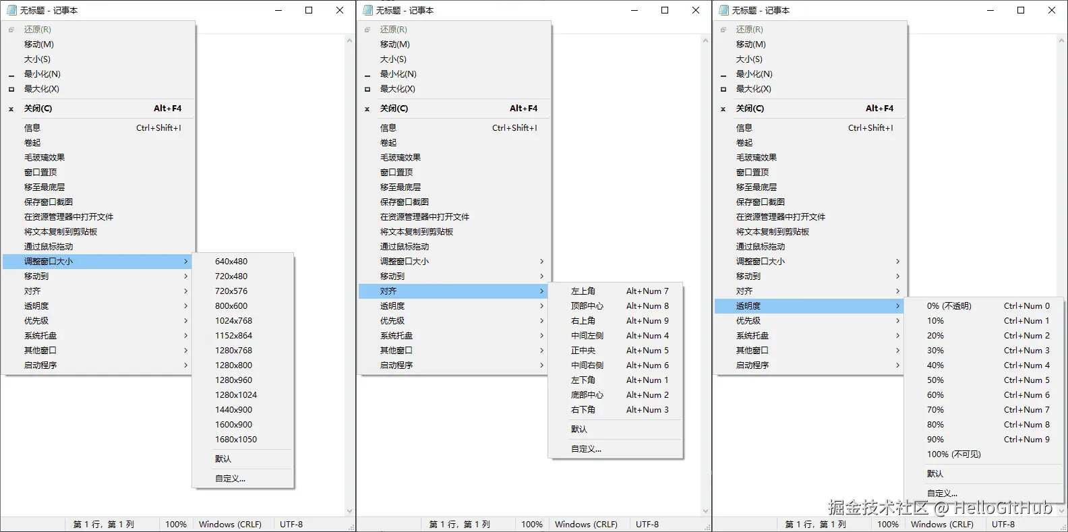Choose 最小化(N) in the left window menu

[99, 74]
